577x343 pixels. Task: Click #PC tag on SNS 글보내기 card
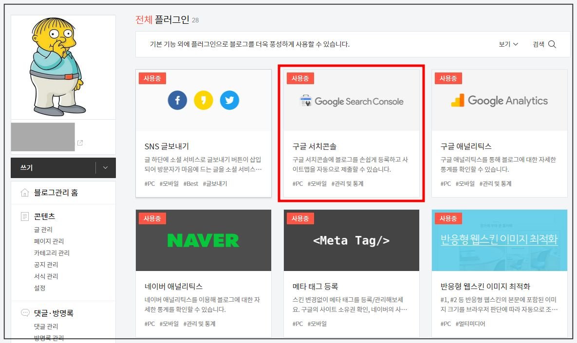pos(150,184)
